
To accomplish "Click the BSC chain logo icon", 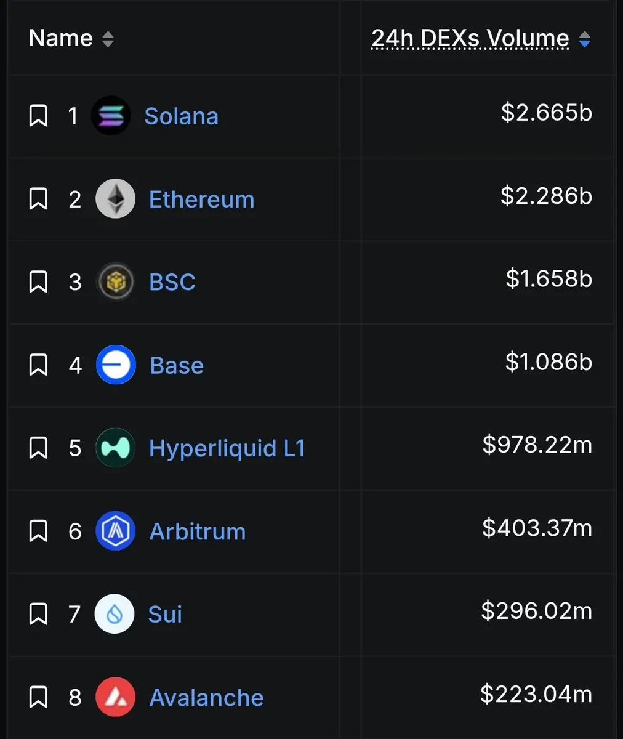I will 115,282.
